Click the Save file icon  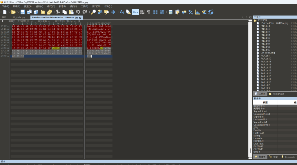tap(23, 12)
